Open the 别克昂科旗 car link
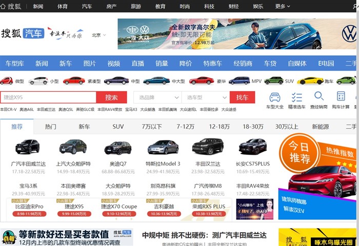 (x=163, y=186)
